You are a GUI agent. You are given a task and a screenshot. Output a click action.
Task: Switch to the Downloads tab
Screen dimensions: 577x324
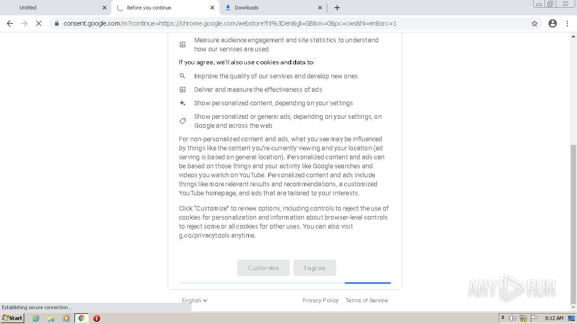click(x=273, y=8)
